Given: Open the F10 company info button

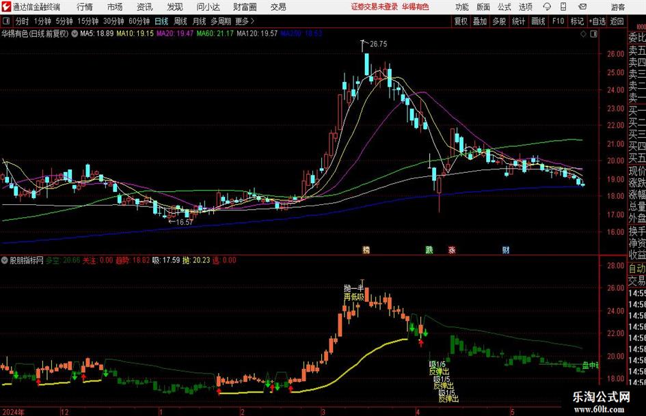Looking at the screenshot, I should point(558,21).
